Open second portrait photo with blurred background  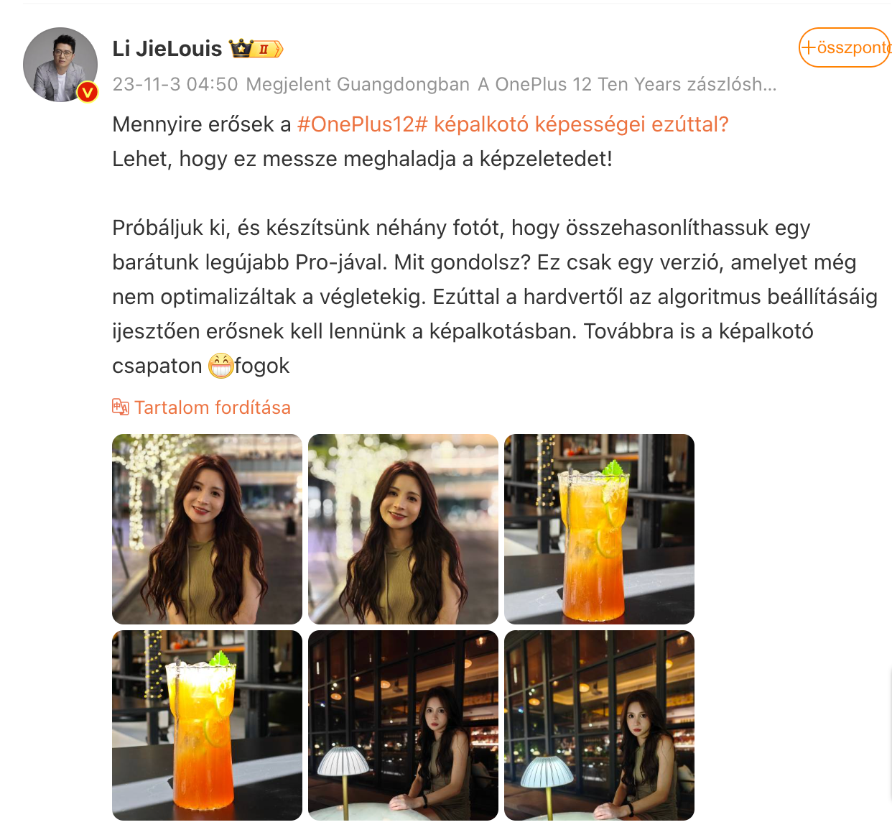tap(403, 529)
